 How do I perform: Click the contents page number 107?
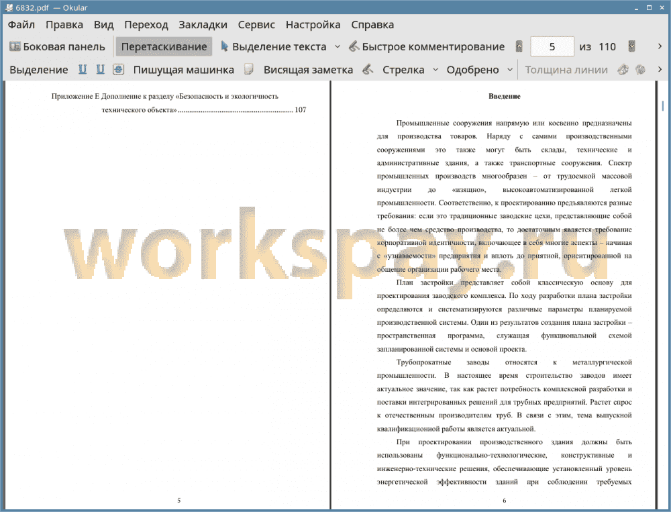tap(301, 109)
